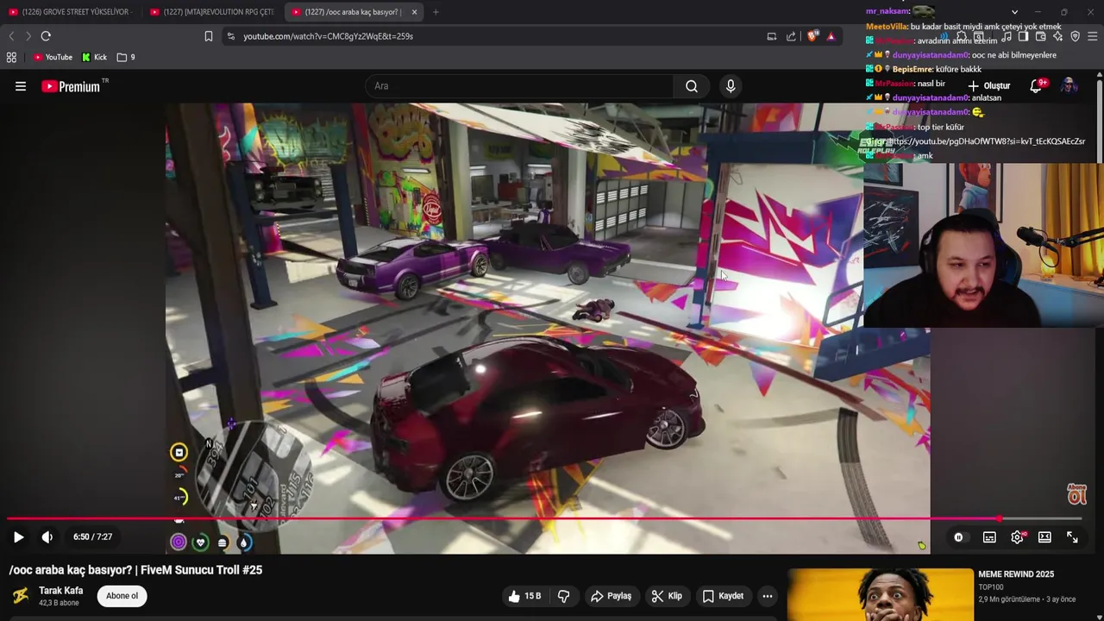Open the YouTube bookmark in bookmarks bar

53,58
